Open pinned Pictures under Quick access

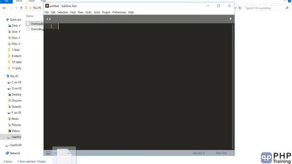pyautogui.click(x=14, y=44)
